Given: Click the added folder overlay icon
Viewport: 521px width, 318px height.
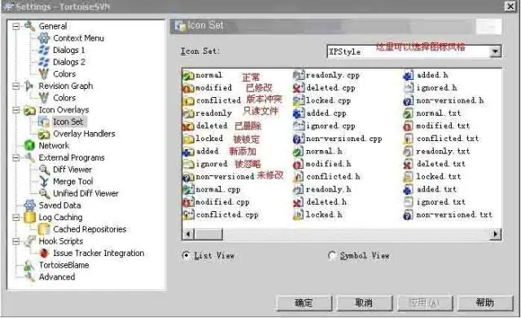Looking at the screenshot, I should (188, 152).
